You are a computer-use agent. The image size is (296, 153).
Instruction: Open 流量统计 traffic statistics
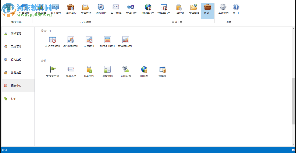click(89, 42)
